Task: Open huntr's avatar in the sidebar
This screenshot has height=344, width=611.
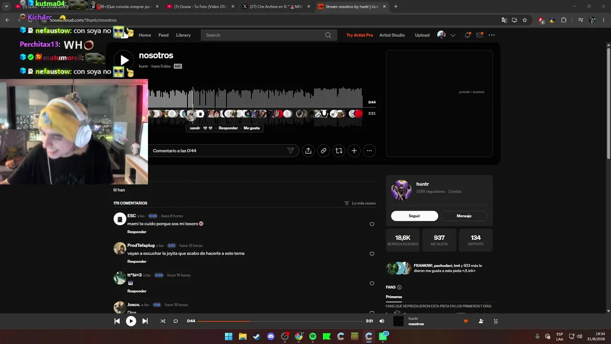Action: click(x=401, y=190)
